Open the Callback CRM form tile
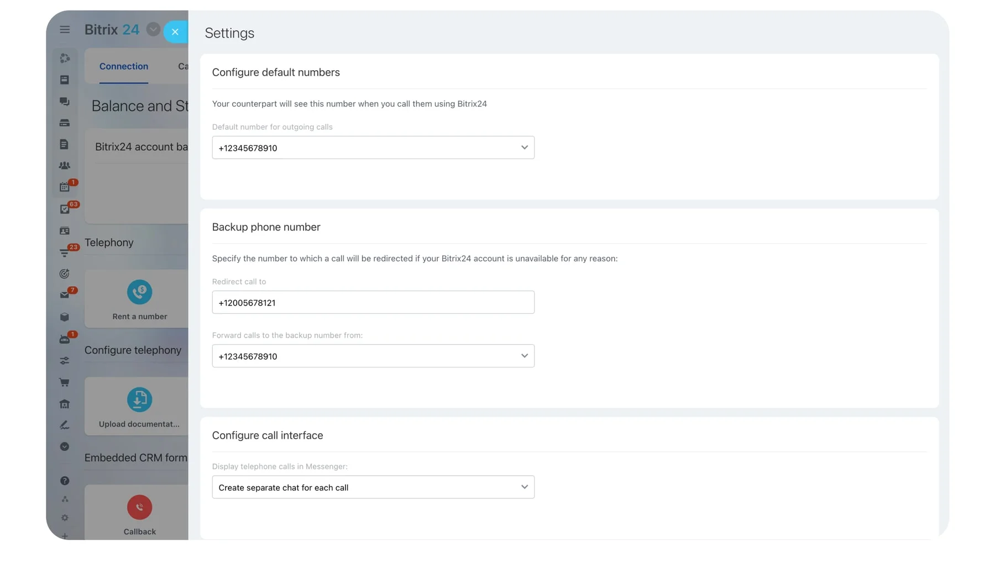The height and width of the screenshot is (563, 995). coord(139,514)
